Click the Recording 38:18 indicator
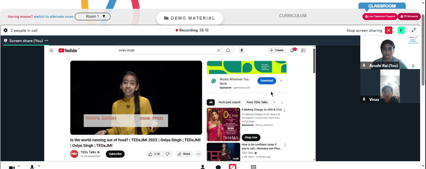This screenshot has width=426, height=169. point(192,30)
